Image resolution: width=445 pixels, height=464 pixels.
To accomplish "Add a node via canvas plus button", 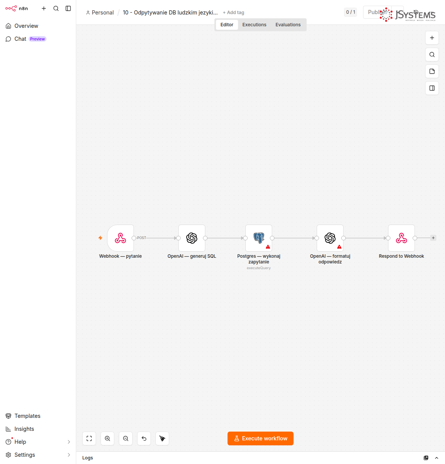I will click(432, 38).
